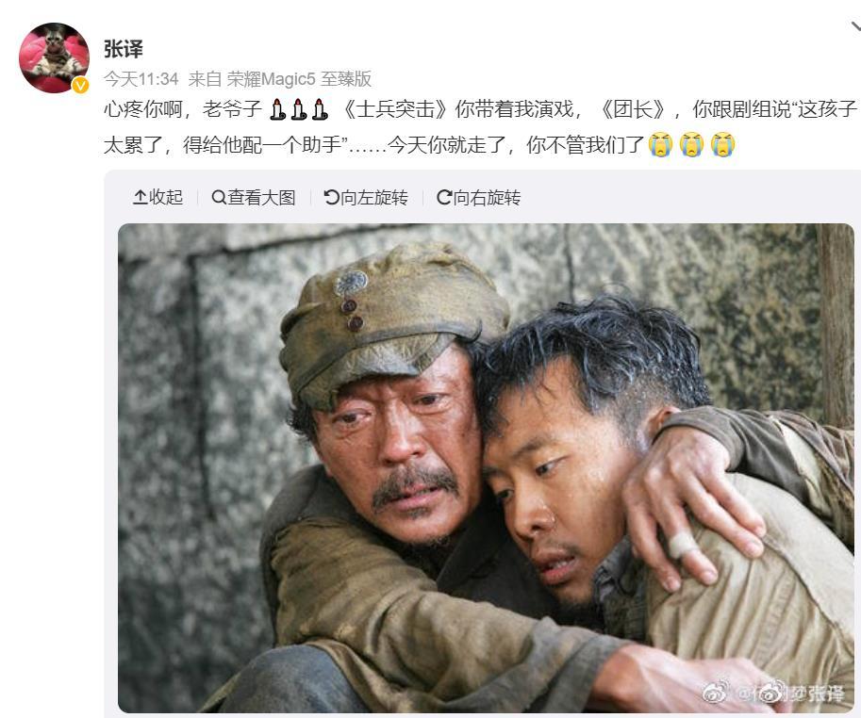Click the orange verified badge on avatar
The image size is (861, 718).
(x=81, y=85)
